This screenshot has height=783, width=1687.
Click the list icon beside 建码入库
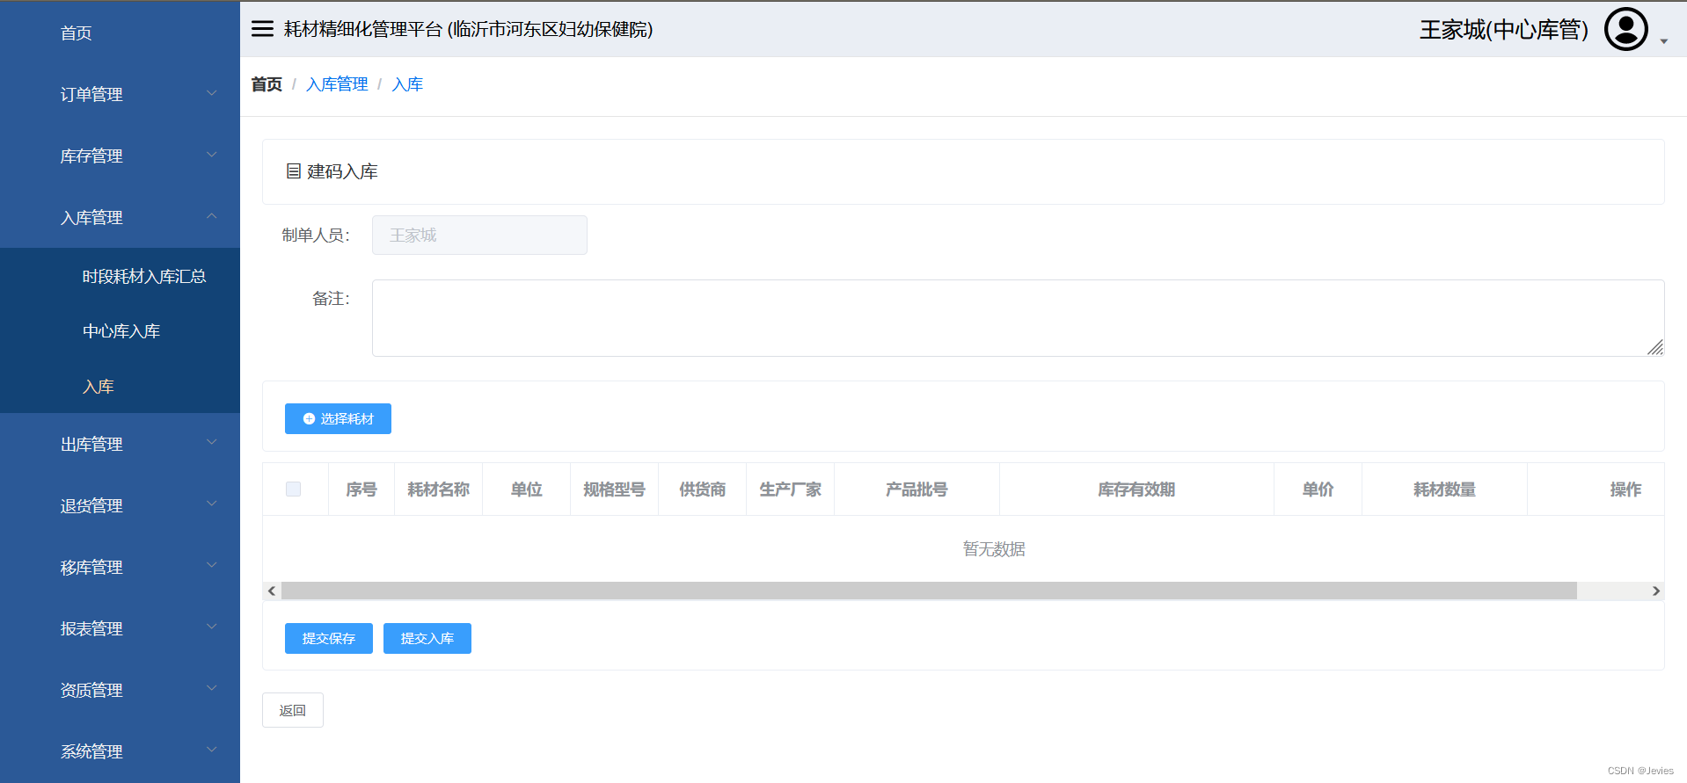pos(294,171)
